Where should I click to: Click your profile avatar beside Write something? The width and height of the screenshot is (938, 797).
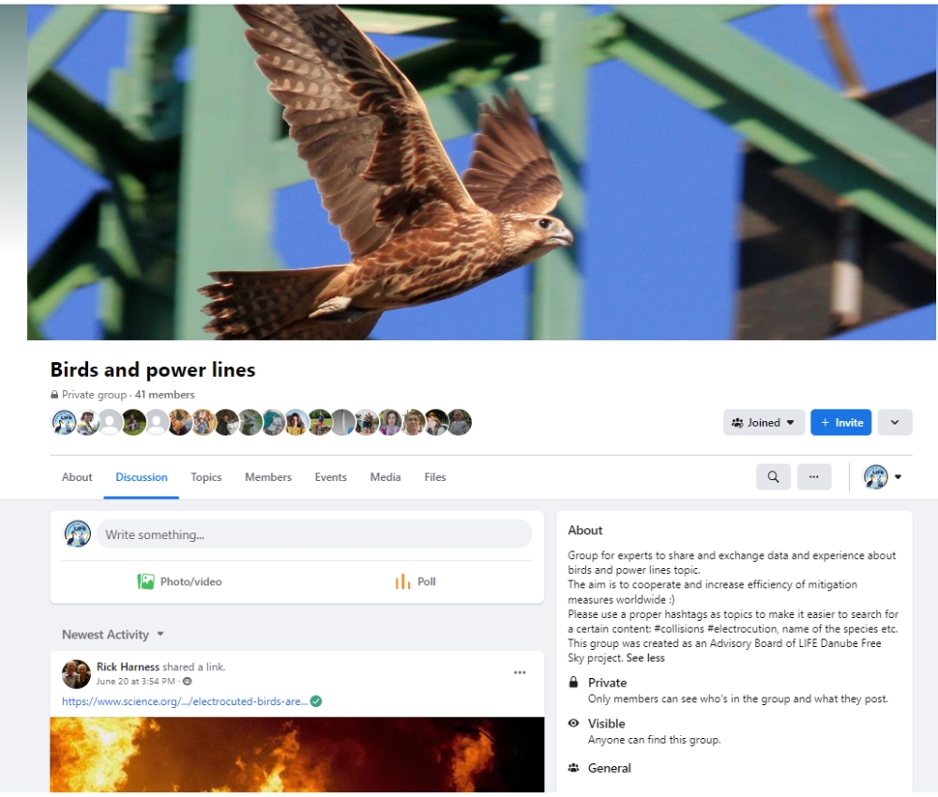point(77,534)
